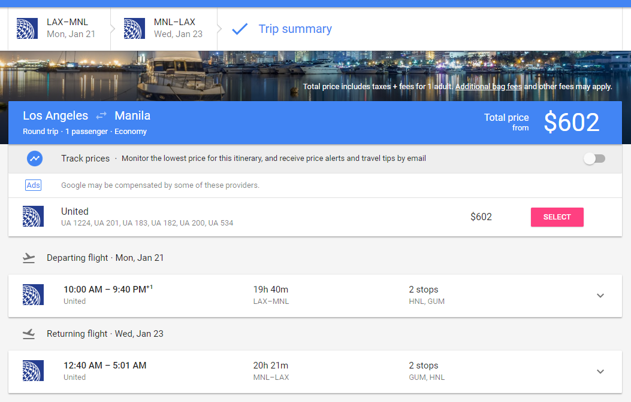Click United logo on 12:40 AM flight
The height and width of the screenshot is (402, 631).
tap(33, 371)
